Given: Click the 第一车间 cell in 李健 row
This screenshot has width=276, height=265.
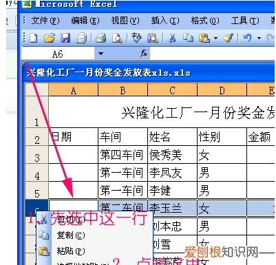Looking at the screenshot, I should [x=123, y=191].
